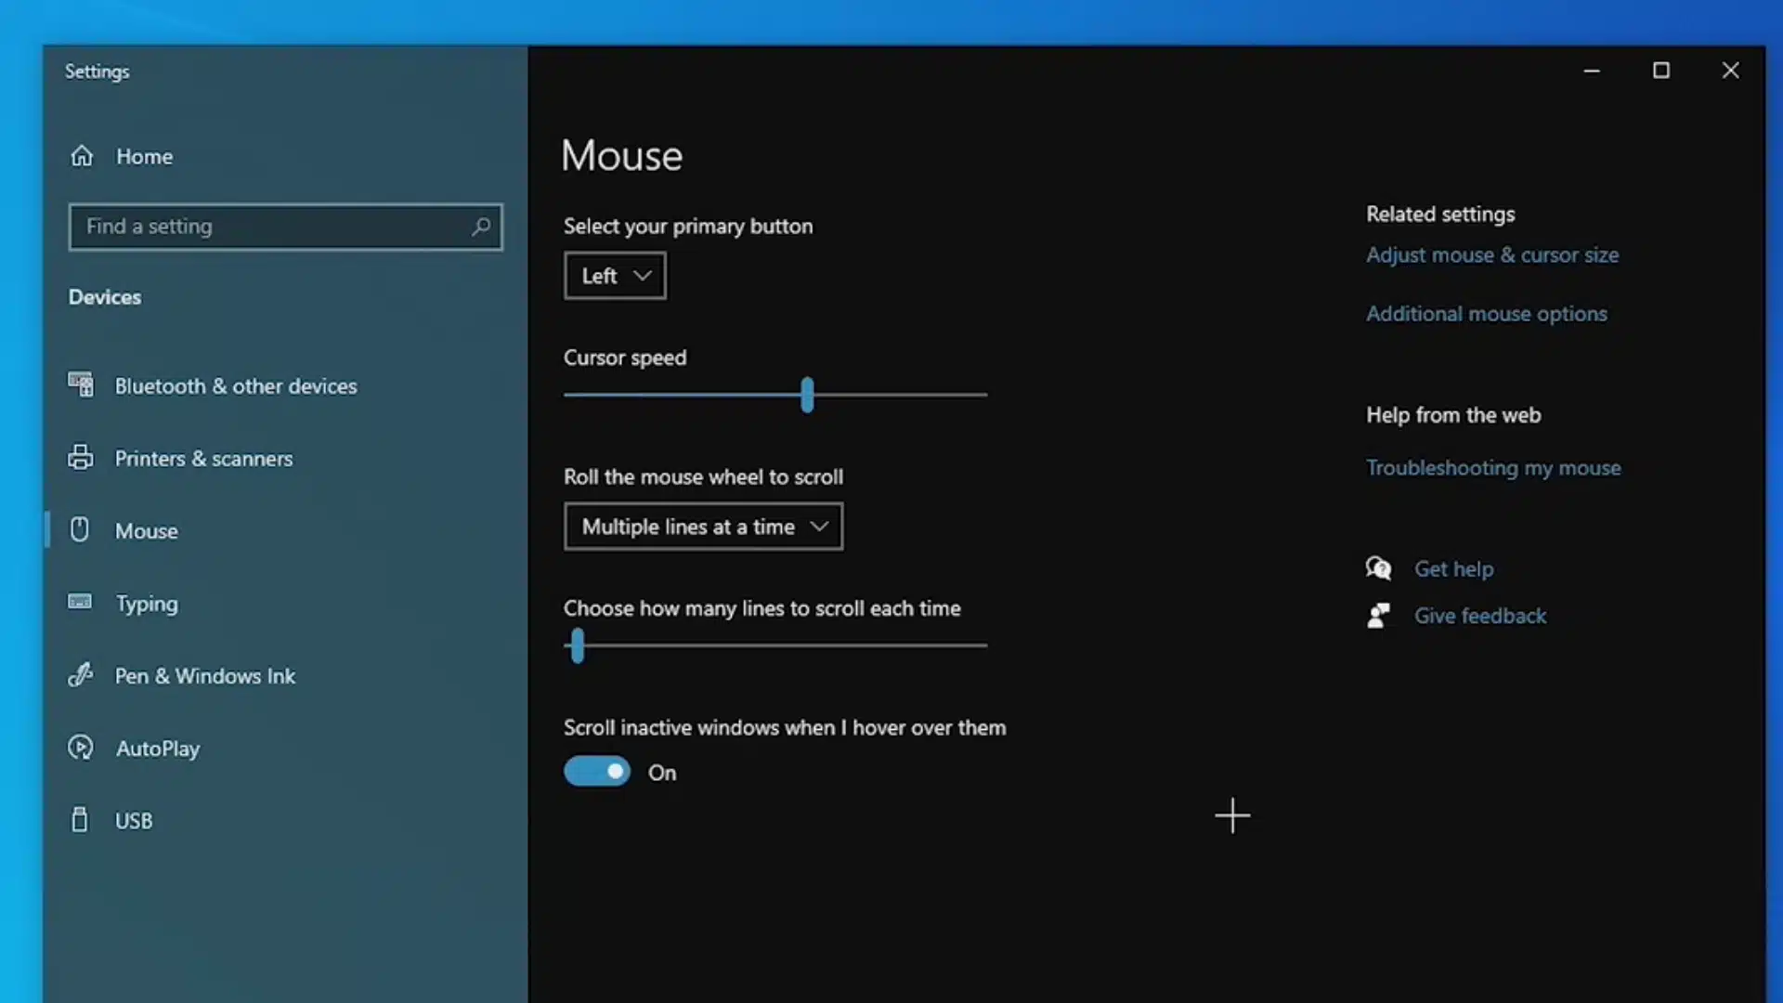Click the Cursor speed slider handle
The width and height of the screenshot is (1783, 1003).
coord(807,395)
